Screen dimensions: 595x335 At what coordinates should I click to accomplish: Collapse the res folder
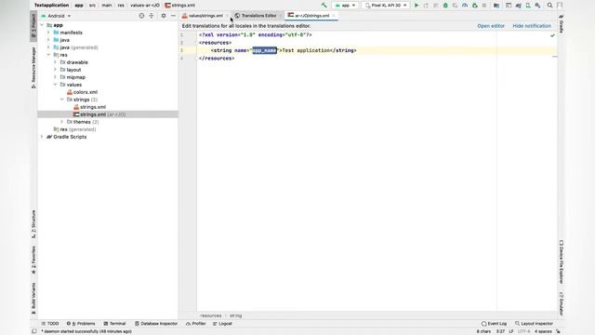click(x=48, y=55)
